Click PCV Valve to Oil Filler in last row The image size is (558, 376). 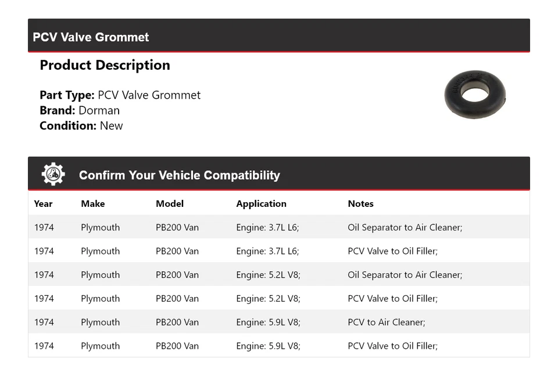392,346
